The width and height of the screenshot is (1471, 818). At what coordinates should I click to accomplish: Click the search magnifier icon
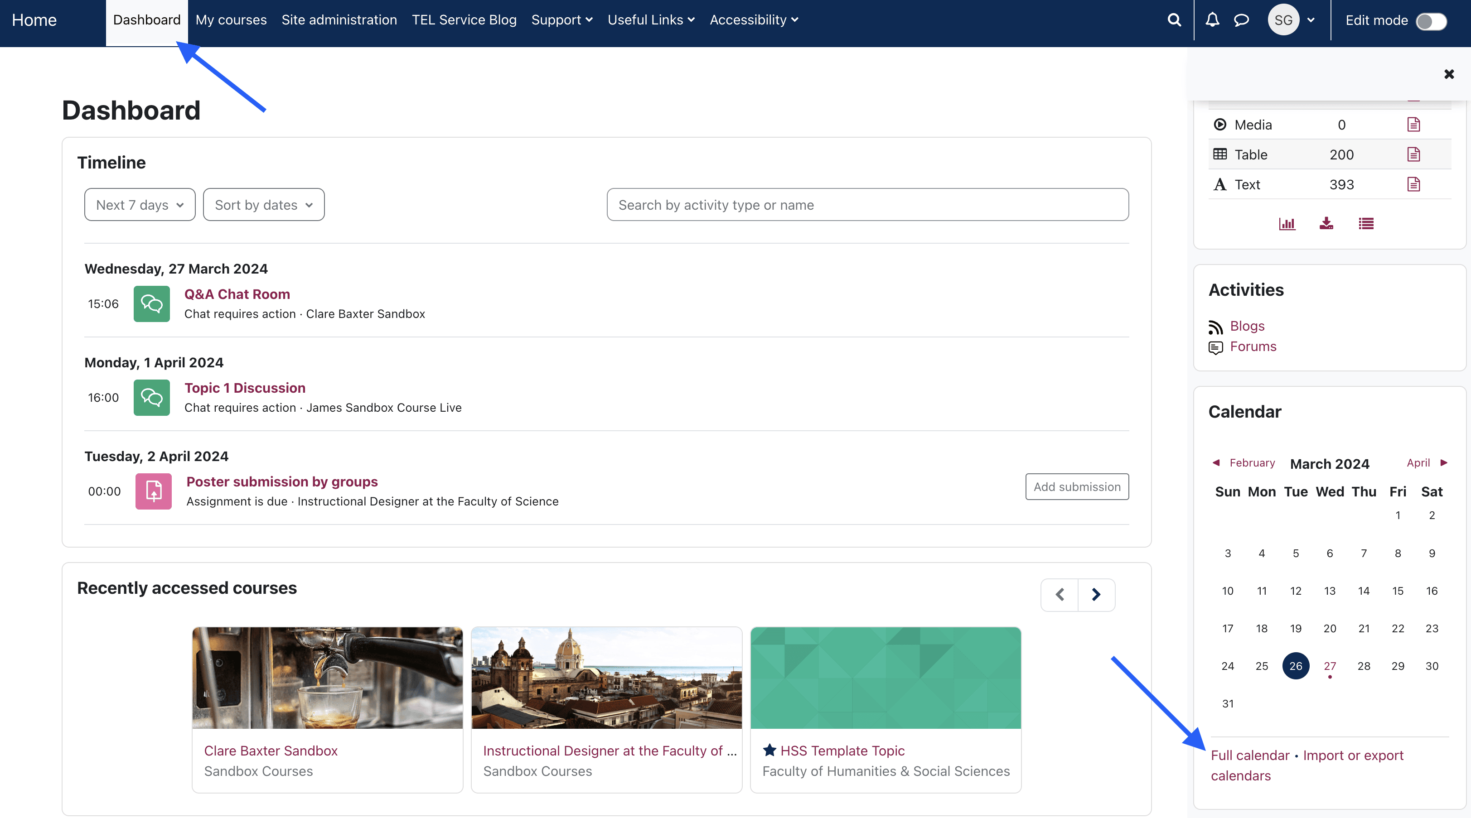coord(1174,20)
